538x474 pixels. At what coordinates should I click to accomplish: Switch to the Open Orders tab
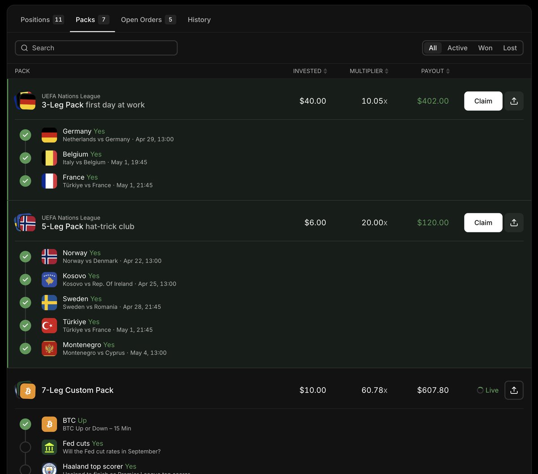click(148, 20)
